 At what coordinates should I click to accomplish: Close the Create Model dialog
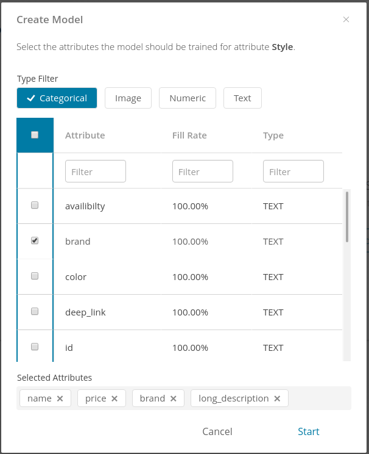(346, 20)
